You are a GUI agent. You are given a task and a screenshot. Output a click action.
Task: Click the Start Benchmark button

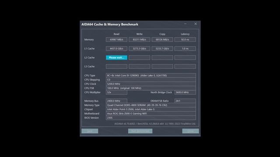[x=140, y=131]
